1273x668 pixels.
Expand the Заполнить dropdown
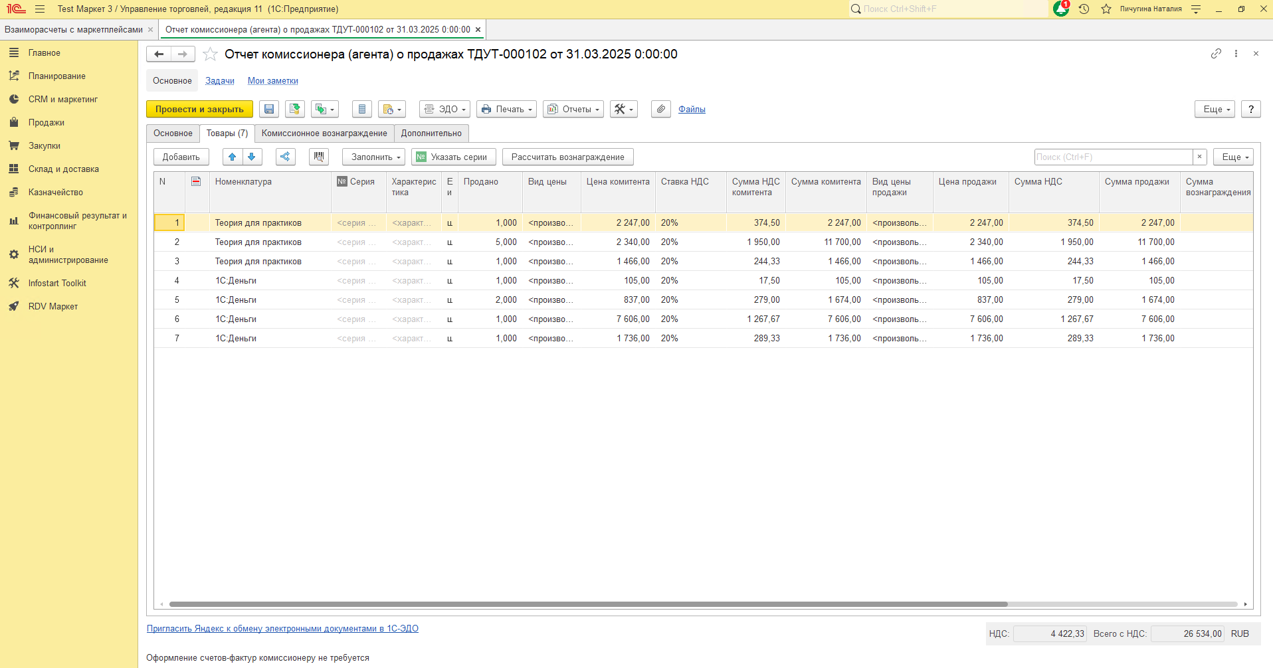[x=373, y=157]
